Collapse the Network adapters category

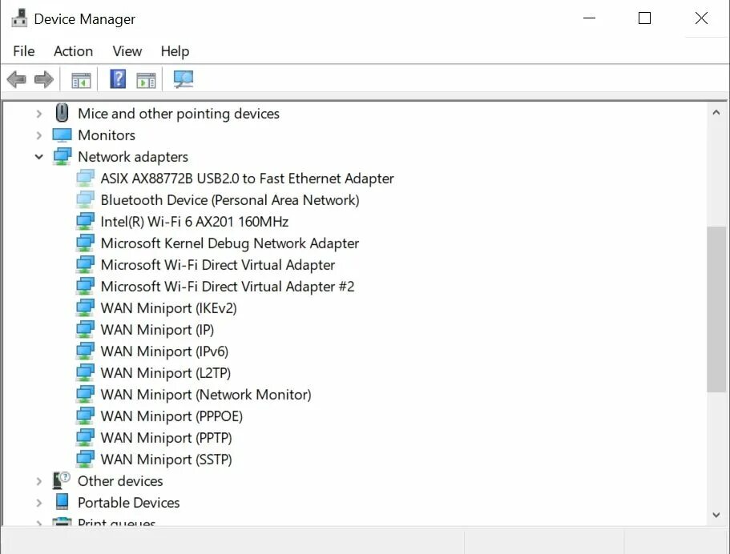click(38, 157)
